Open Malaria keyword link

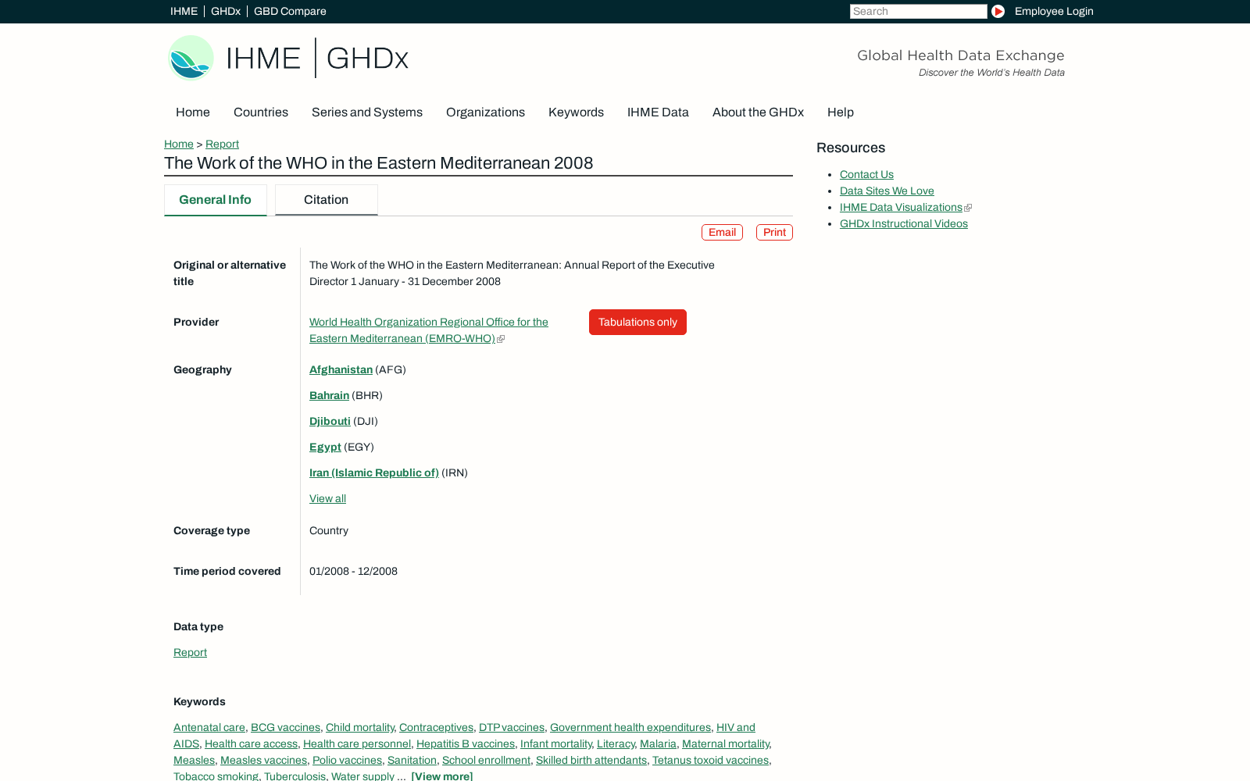[658, 744]
